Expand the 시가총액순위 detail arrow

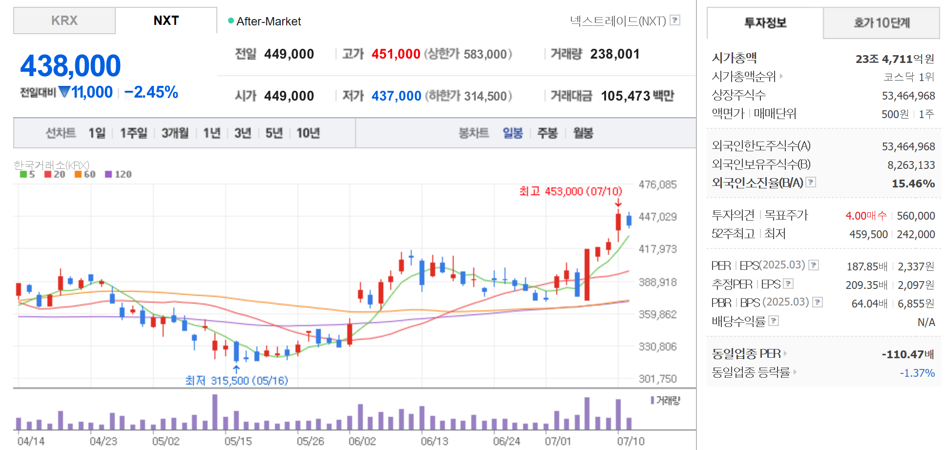click(x=782, y=76)
